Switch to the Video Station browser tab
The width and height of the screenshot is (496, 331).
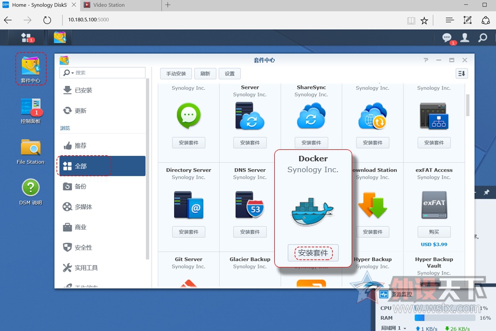pos(120,5)
